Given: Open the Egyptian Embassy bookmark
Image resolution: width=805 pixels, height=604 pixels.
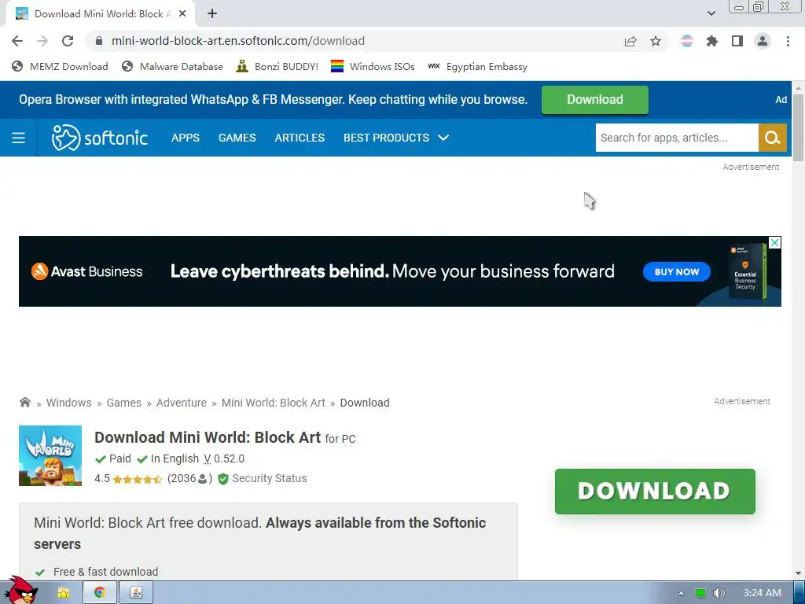Looking at the screenshot, I should tap(477, 66).
